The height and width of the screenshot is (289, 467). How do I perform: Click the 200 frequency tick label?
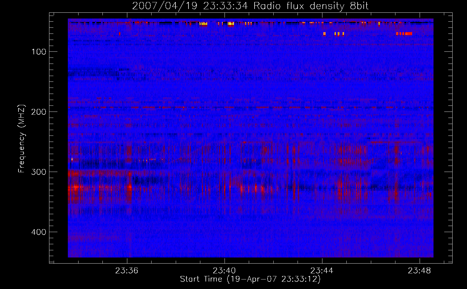39,112
